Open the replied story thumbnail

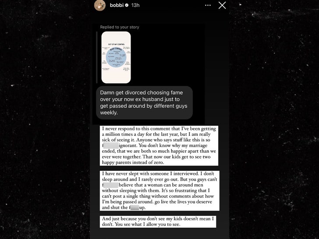(x=116, y=57)
